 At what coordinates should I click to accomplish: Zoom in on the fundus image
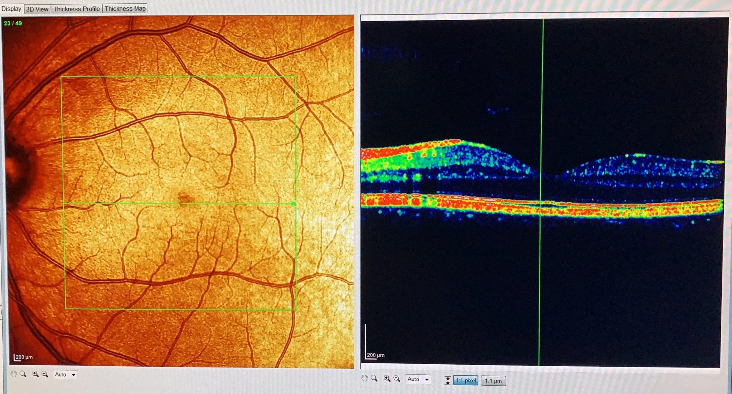tap(35, 374)
